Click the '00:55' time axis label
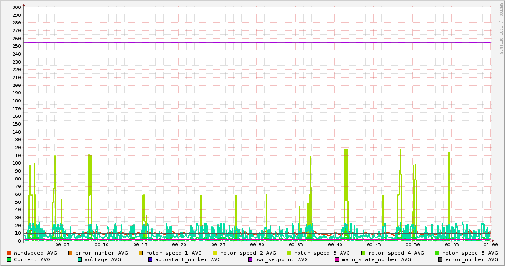The width and height of the screenshot is (505, 266). coord(452,245)
